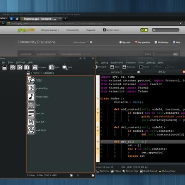This screenshot has height=185, width=185.
Task: Select music.mp3 file icon
Action: [x=31, y=97]
